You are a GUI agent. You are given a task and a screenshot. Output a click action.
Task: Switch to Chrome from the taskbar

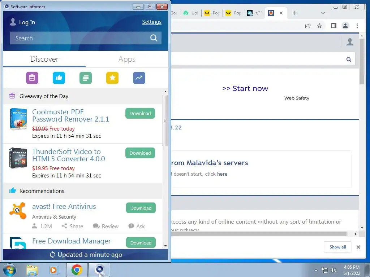[x=77, y=270]
